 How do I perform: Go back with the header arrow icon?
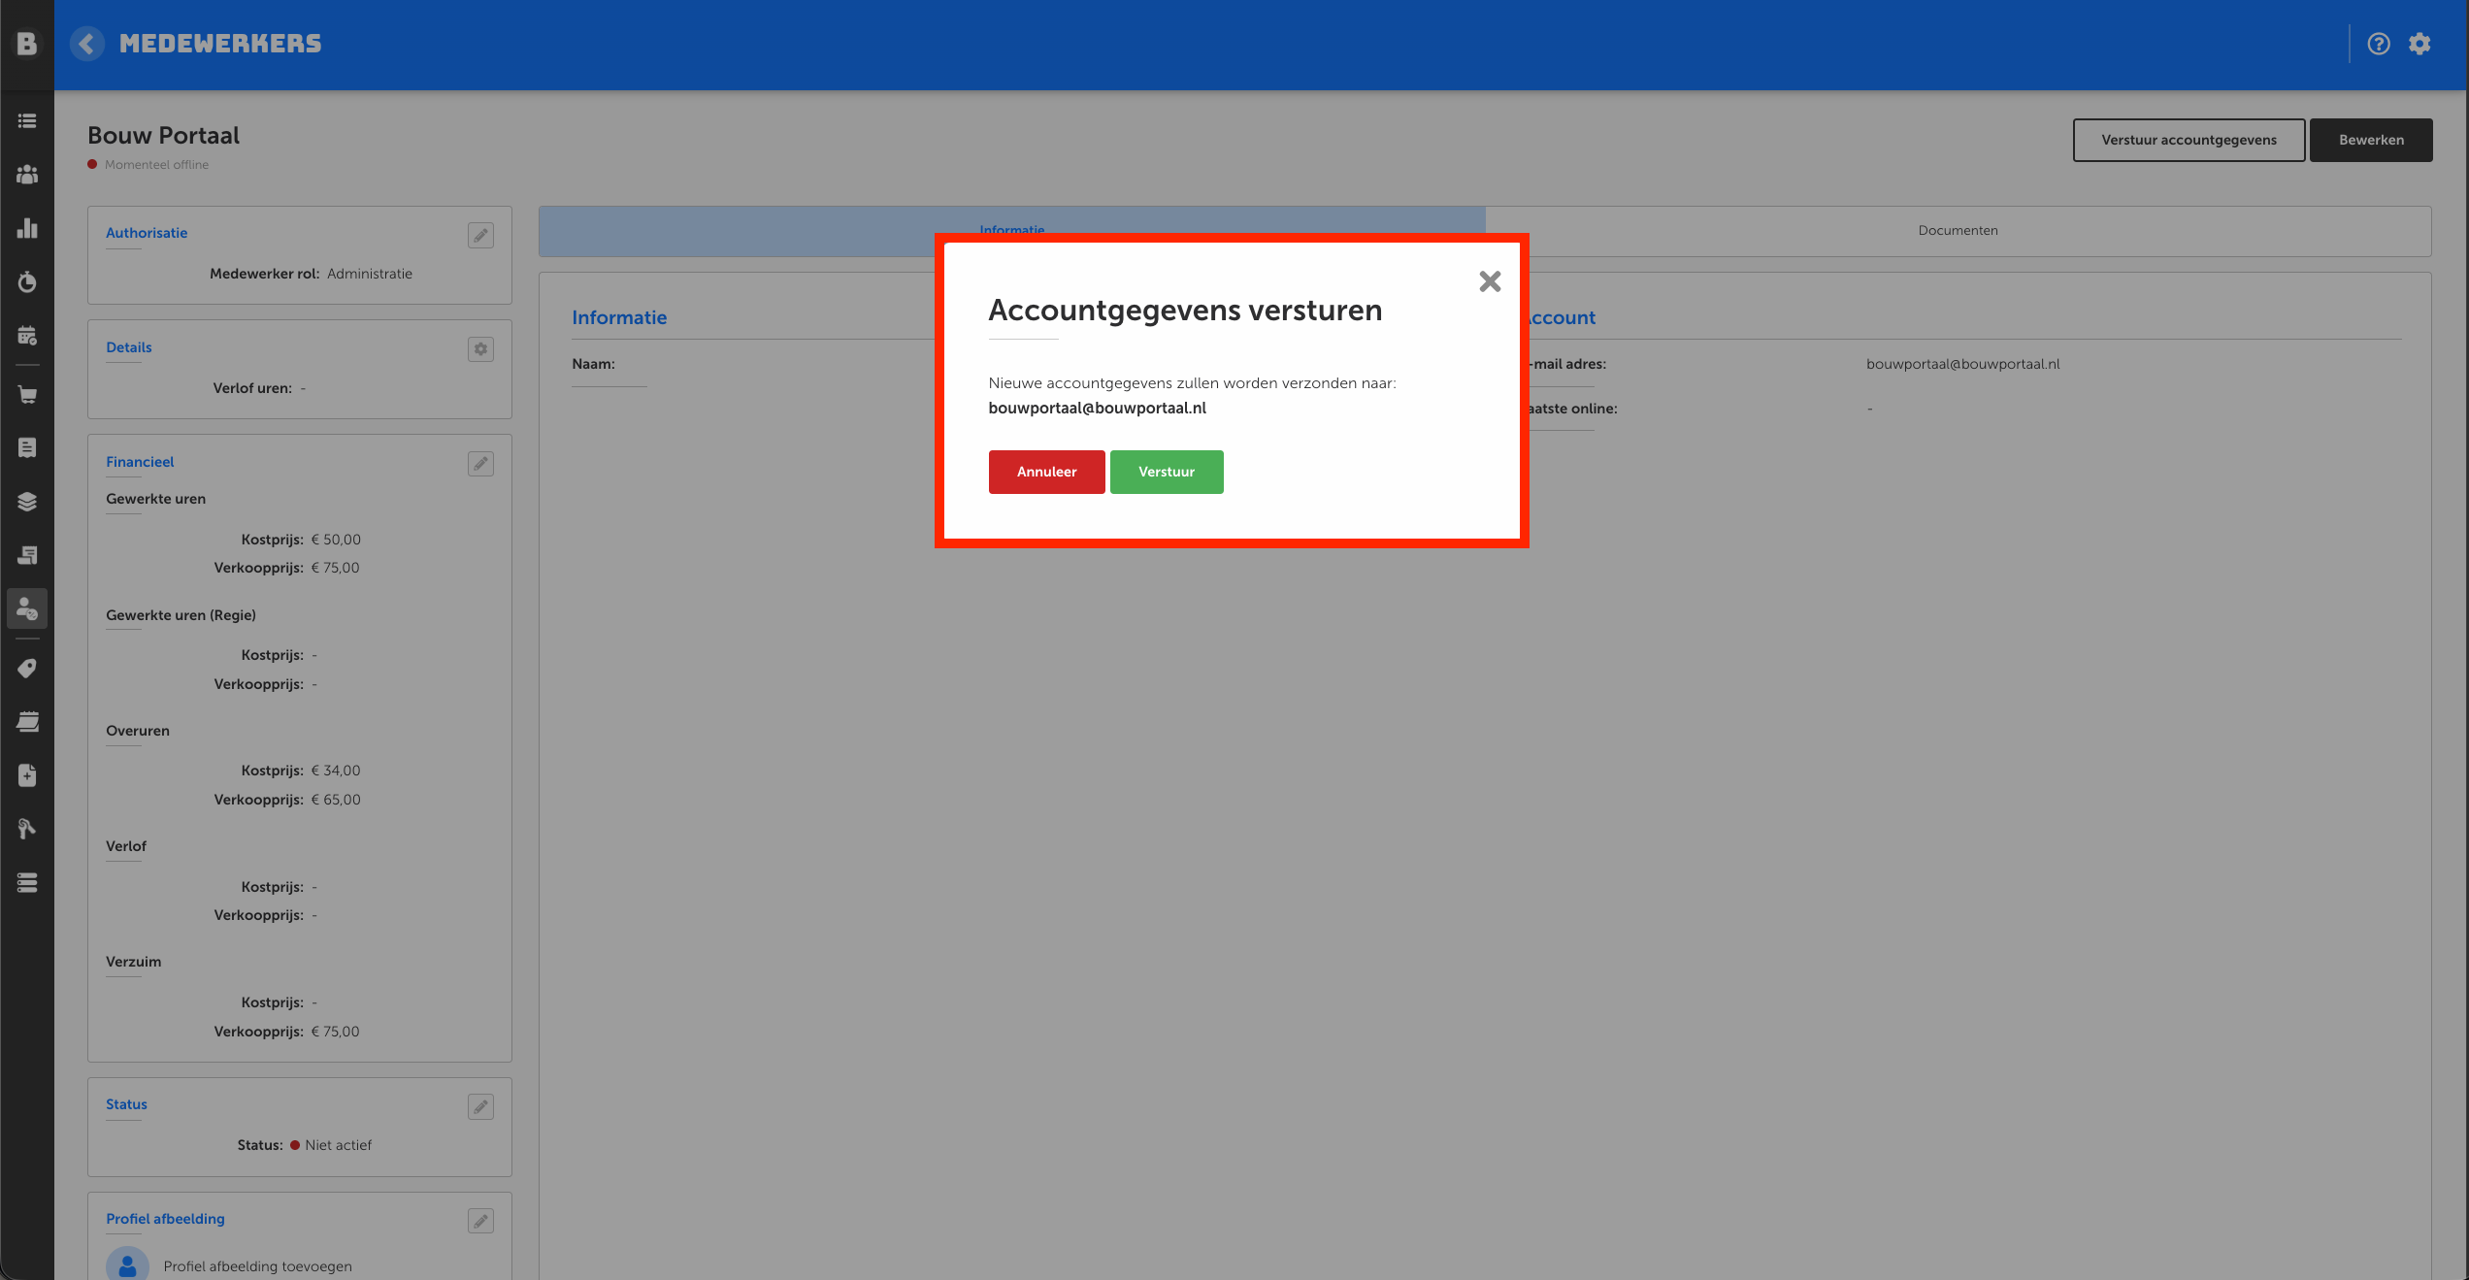coord(87,44)
